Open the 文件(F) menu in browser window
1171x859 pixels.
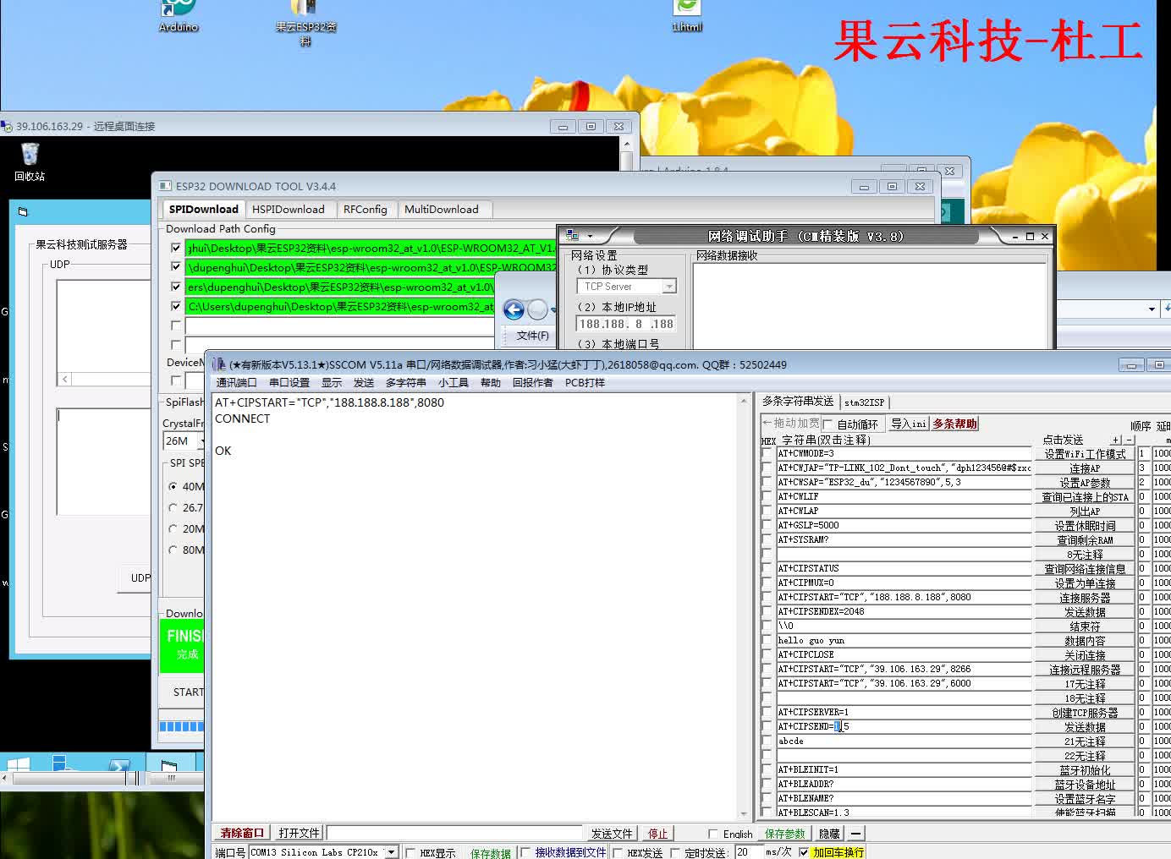[533, 336]
